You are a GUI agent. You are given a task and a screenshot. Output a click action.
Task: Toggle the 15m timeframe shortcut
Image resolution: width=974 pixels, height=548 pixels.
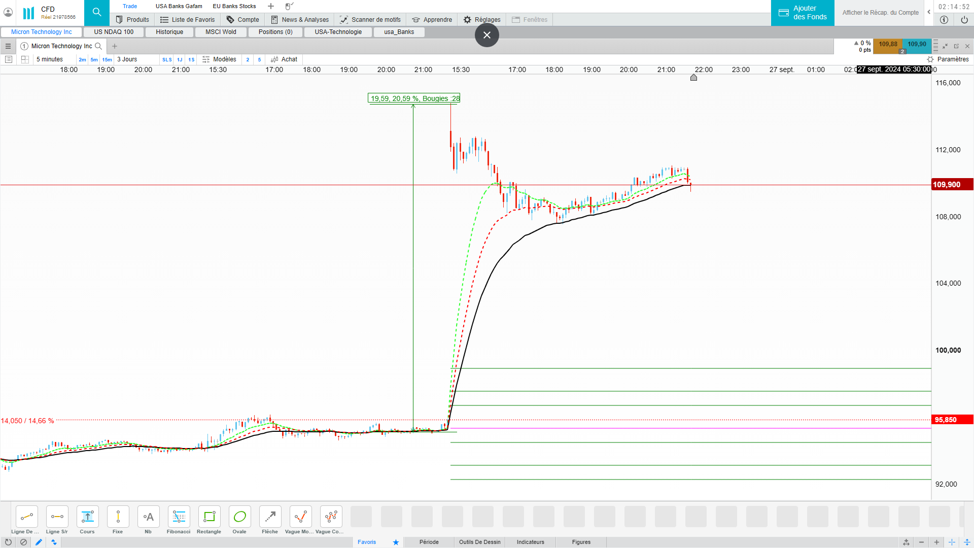(107, 59)
